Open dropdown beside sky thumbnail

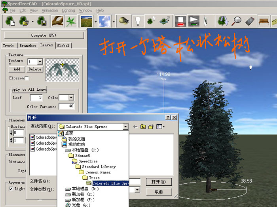[114, 22]
